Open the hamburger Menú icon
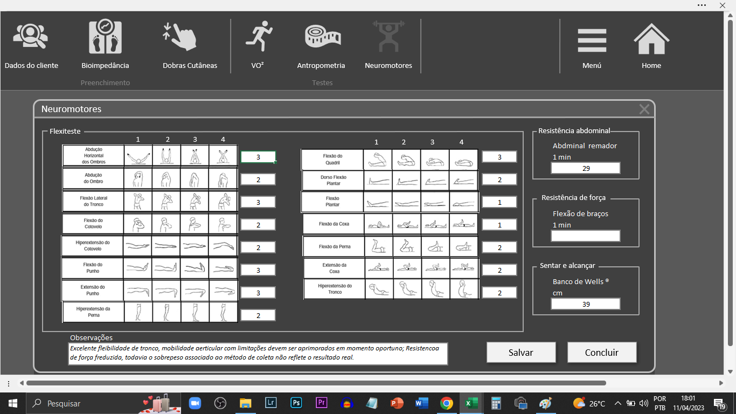The width and height of the screenshot is (736, 414). 592,40
